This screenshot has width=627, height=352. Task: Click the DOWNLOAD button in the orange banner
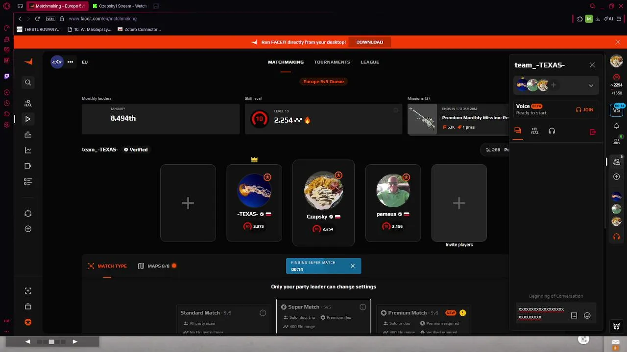pyautogui.click(x=370, y=42)
